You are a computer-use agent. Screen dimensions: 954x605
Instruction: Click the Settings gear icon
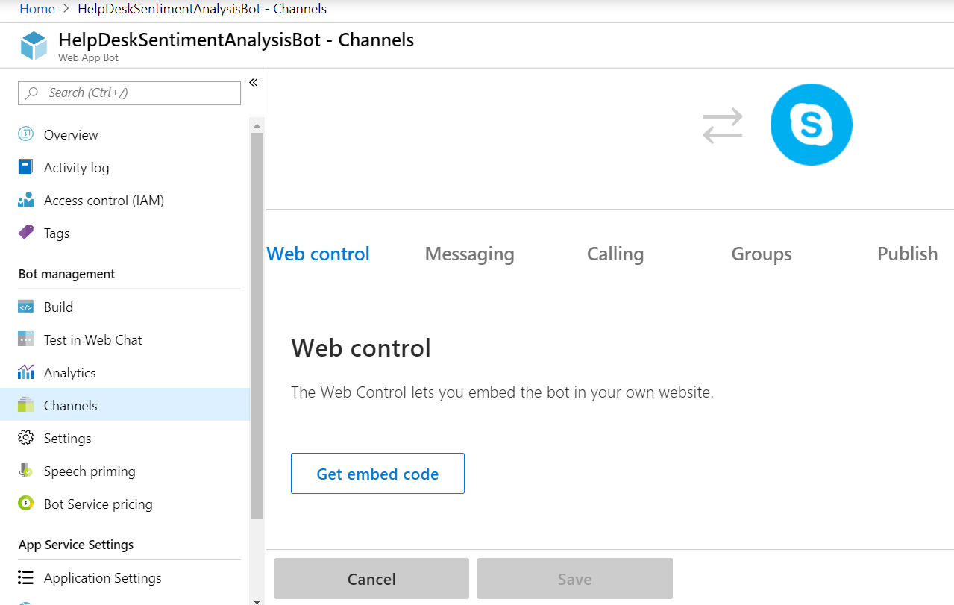pos(26,438)
